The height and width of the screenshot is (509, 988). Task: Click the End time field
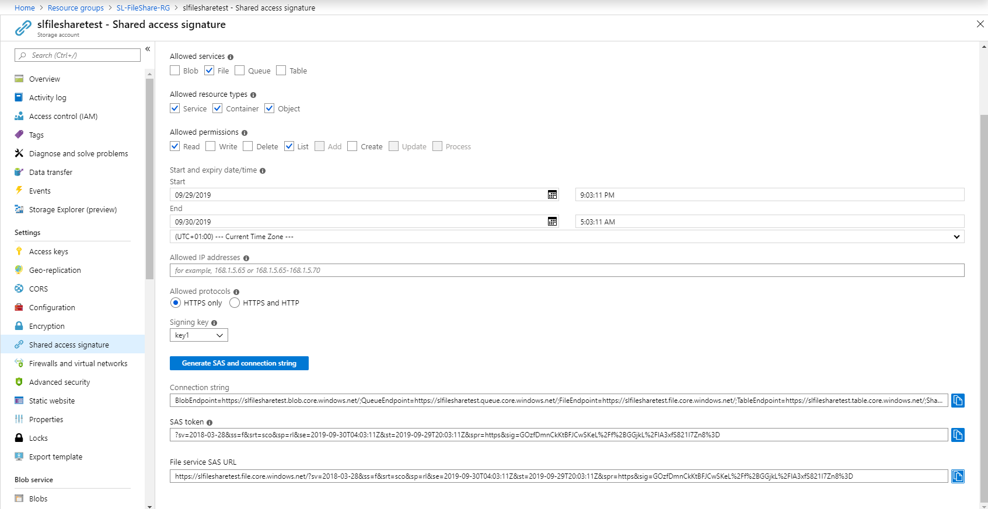[x=770, y=222]
